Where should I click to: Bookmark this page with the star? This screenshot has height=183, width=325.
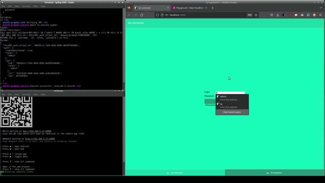(x=256, y=15)
